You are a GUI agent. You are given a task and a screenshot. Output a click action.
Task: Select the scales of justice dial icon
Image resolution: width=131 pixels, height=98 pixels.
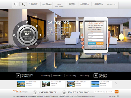(36, 44)
